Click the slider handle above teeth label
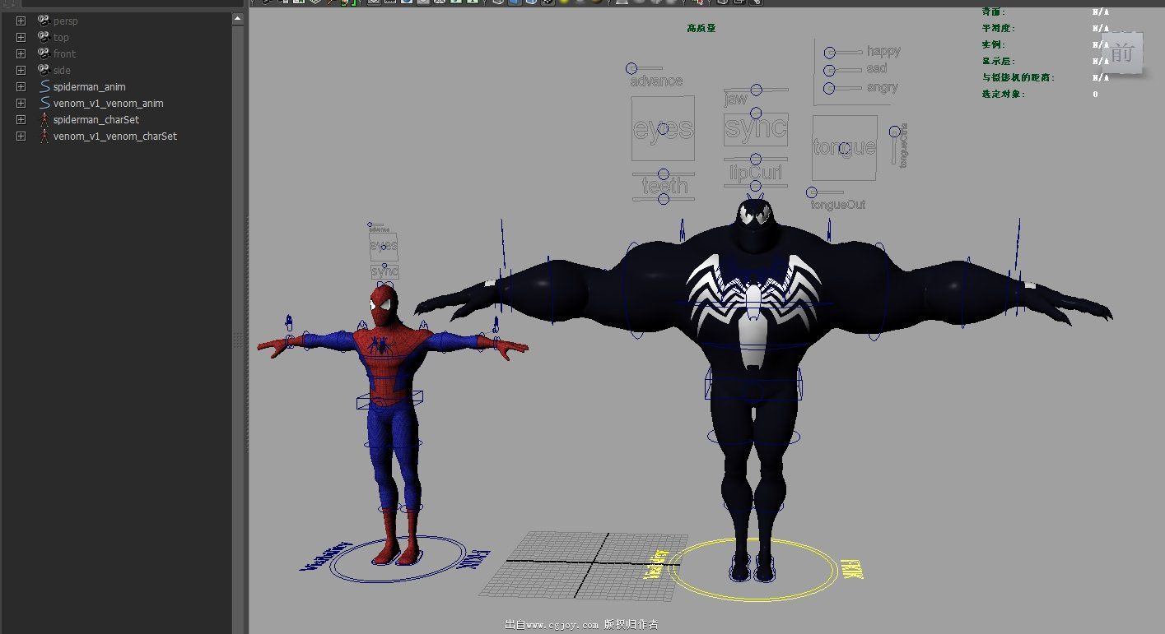1165x634 pixels. tap(664, 174)
